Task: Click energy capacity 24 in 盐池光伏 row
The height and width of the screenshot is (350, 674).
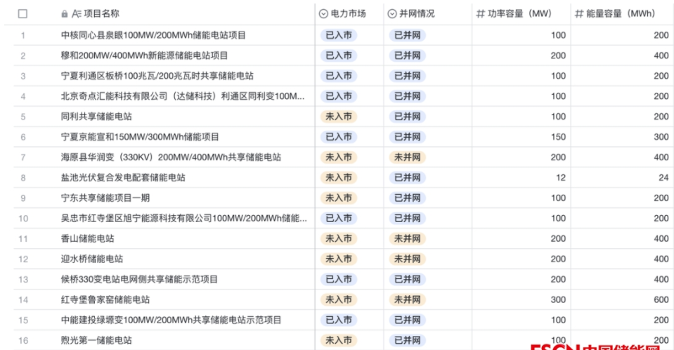Action: [663, 178]
